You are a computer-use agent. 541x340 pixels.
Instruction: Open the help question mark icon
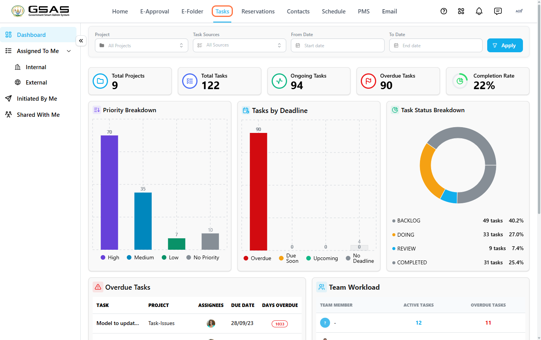pos(444,11)
